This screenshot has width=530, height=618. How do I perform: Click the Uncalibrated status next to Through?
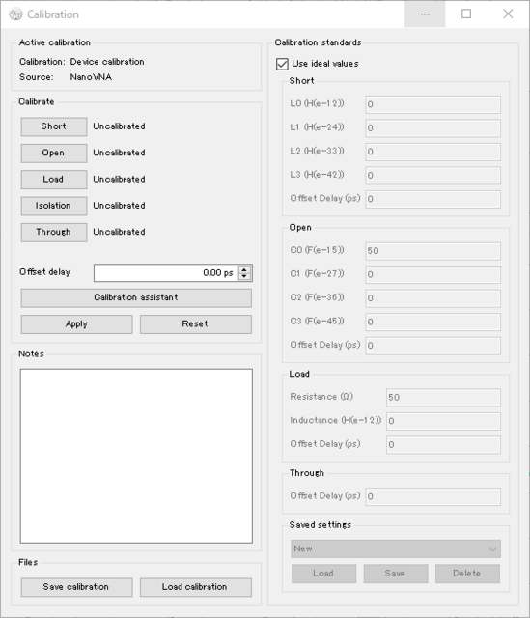[x=119, y=232]
